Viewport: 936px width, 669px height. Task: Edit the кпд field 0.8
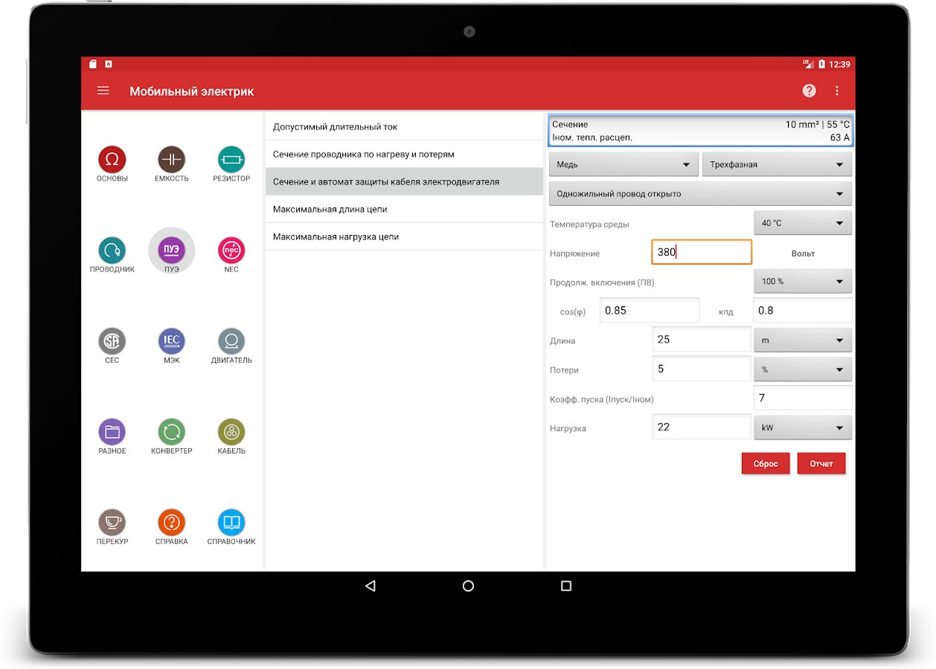(x=803, y=310)
